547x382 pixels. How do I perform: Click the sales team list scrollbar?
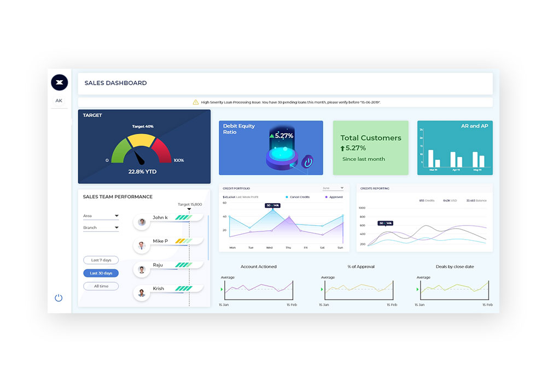[x=208, y=237]
